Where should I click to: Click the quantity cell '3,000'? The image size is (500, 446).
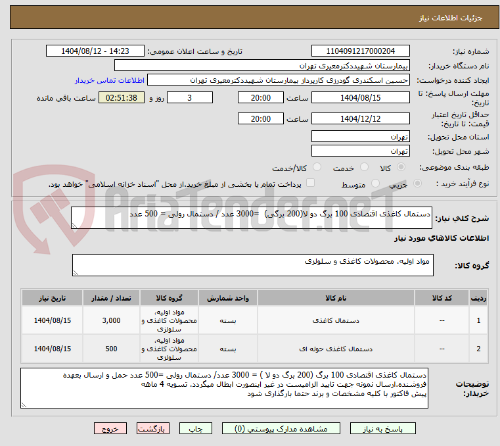(111, 320)
